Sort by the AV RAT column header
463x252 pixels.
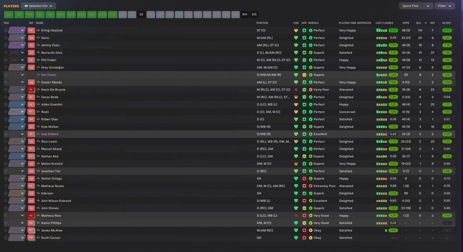(447, 23)
